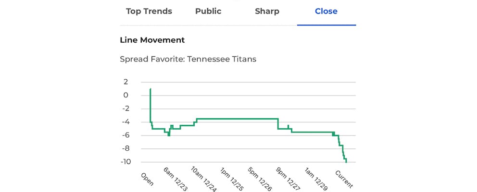Click the -8 y-axis label

pyautogui.click(x=125, y=149)
